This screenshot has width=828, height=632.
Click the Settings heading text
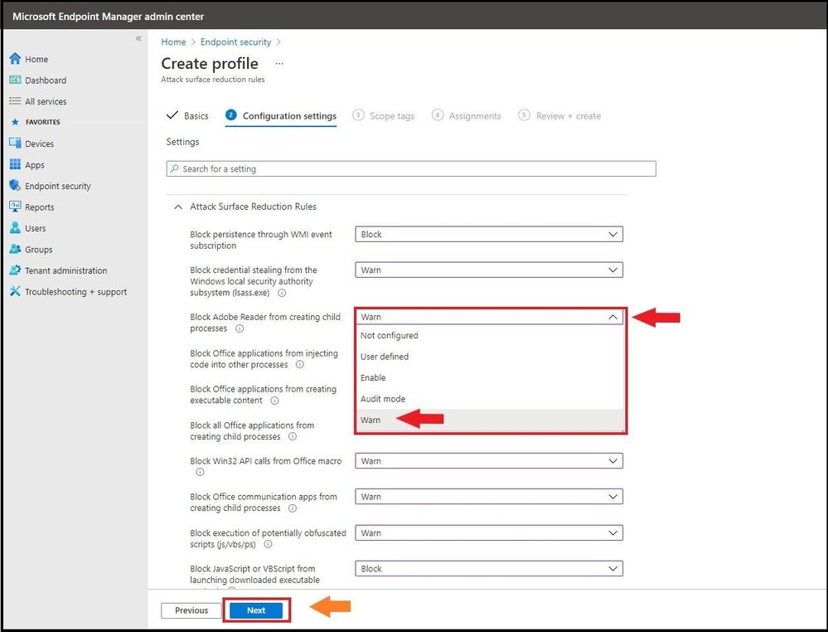[182, 142]
